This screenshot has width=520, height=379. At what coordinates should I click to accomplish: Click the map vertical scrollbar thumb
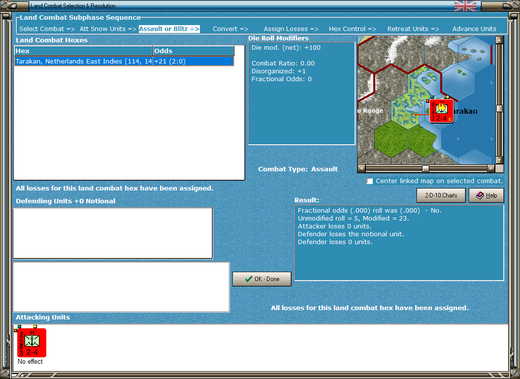[499, 108]
